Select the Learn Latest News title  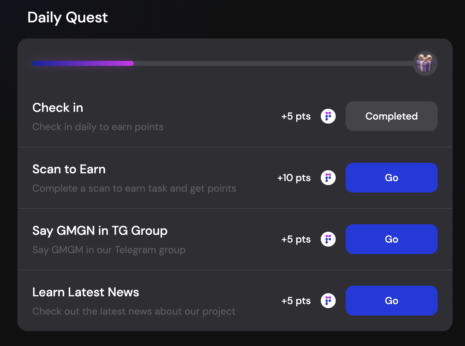[x=86, y=292]
